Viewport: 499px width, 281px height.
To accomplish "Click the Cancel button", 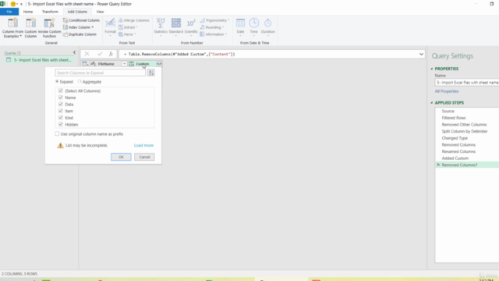I will (144, 157).
